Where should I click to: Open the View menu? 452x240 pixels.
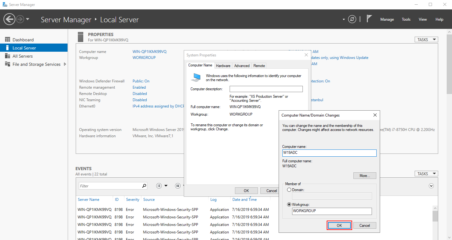423,19
